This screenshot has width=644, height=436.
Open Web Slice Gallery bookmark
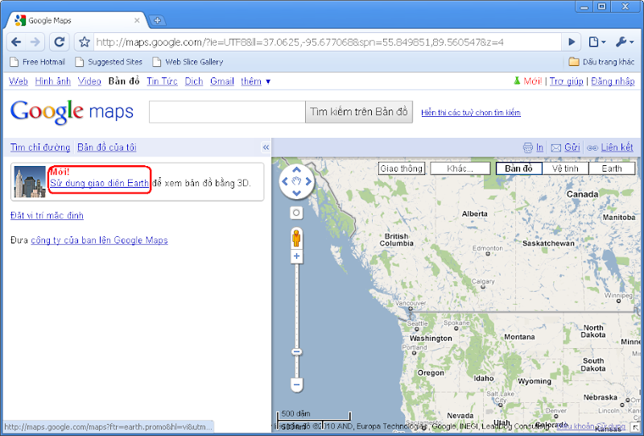click(x=188, y=62)
